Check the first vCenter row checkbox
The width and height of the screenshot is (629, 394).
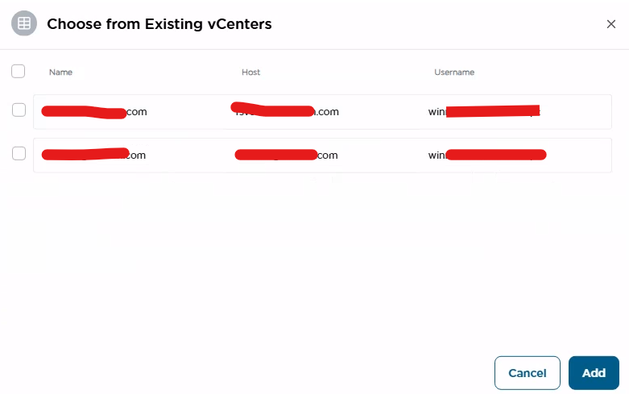point(19,110)
